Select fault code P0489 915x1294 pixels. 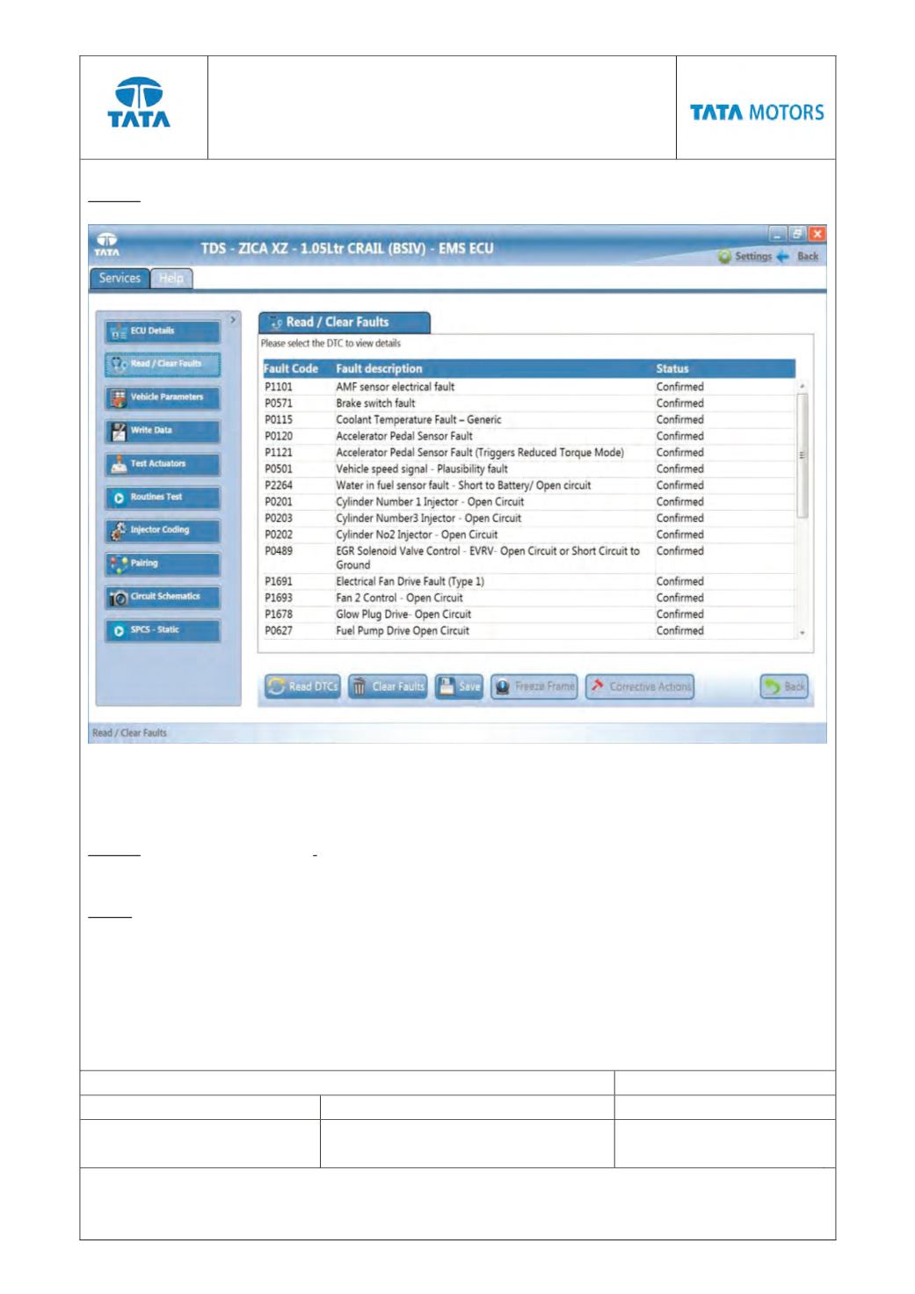point(279,551)
